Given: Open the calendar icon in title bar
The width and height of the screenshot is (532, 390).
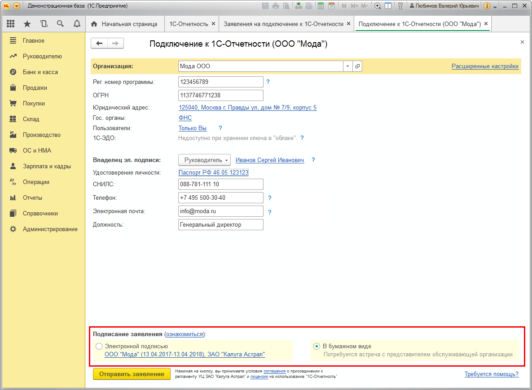Looking at the screenshot, I should [331, 6].
